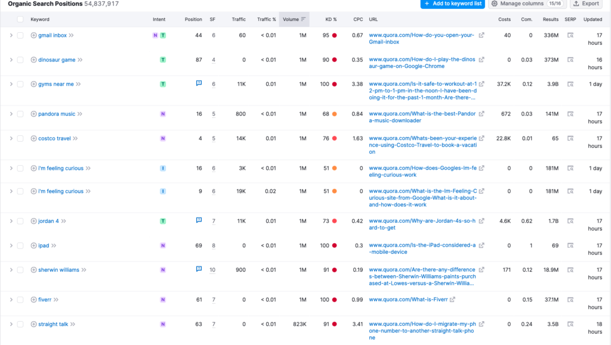
Task: Add pandora music keyword via plus icon
Action: [x=33, y=114]
